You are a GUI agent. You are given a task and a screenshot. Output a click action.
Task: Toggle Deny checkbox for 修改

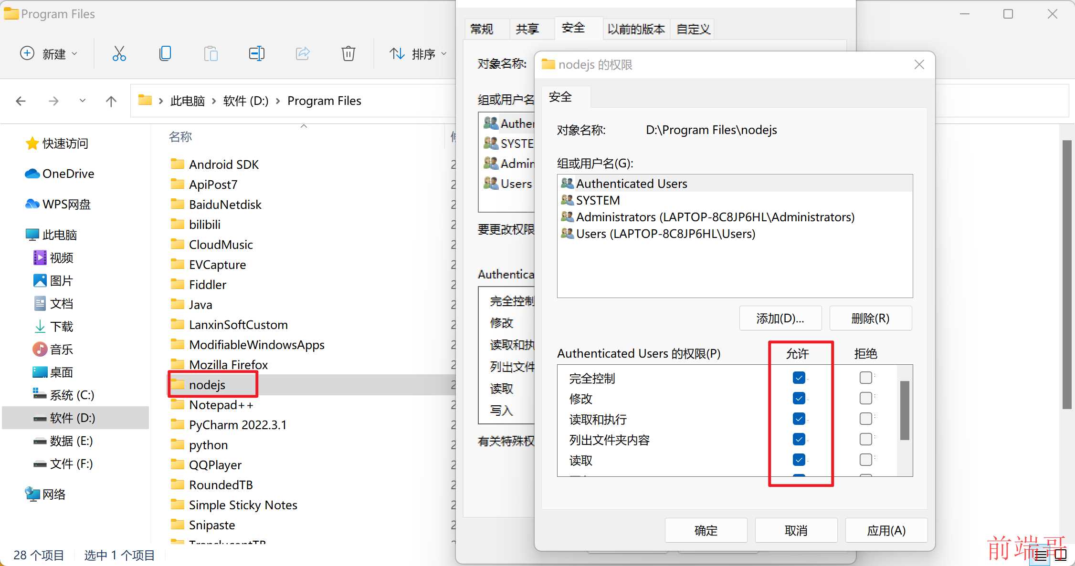pyautogui.click(x=866, y=398)
